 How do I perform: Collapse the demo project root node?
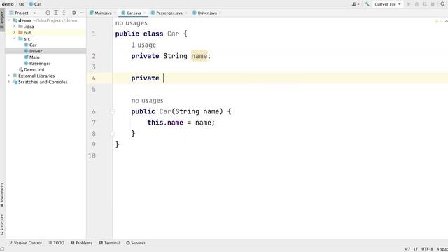[9, 20]
